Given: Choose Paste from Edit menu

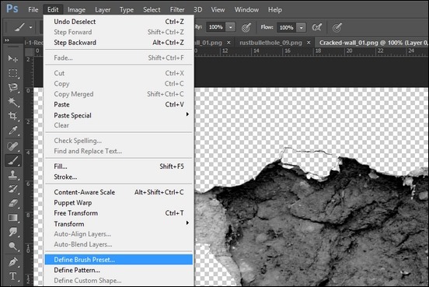Looking at the screenshot, I should pyautogui.click(x=119, y=104).
